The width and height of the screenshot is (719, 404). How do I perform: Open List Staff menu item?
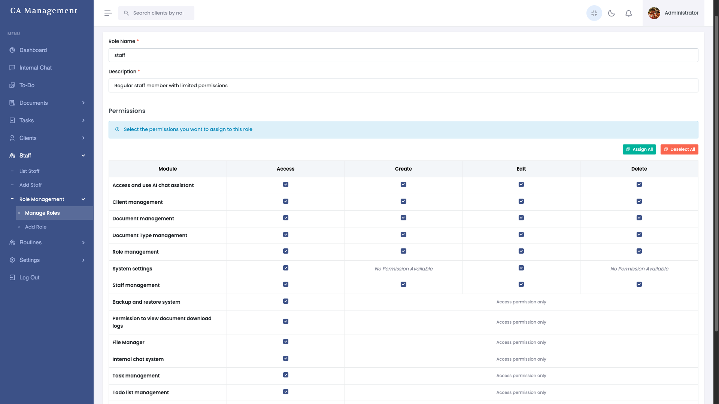(29, 171)
